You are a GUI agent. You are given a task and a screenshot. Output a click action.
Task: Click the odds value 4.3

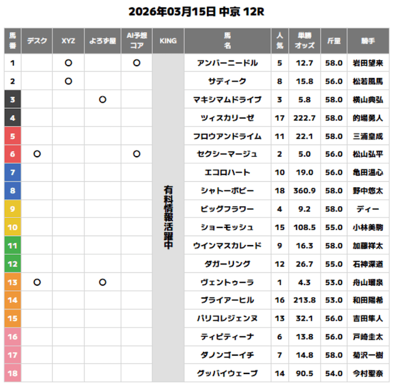[x=305, y=283]
